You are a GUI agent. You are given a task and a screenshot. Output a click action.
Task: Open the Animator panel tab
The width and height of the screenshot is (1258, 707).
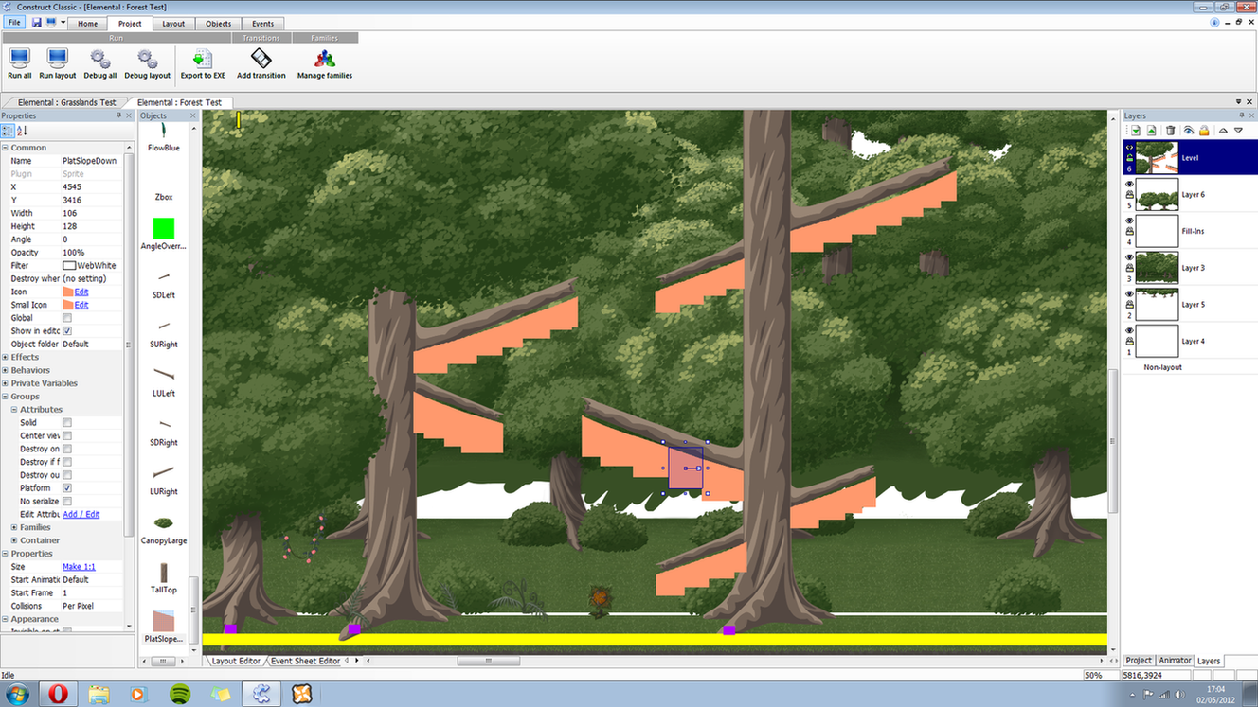coord(1175,661)
